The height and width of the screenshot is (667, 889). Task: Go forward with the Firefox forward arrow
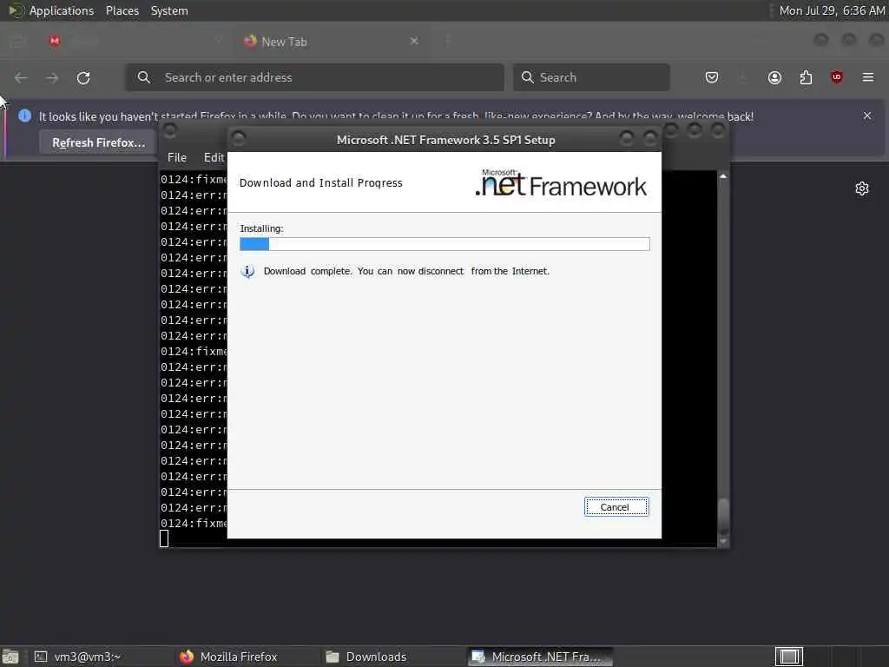click(52, 77)
